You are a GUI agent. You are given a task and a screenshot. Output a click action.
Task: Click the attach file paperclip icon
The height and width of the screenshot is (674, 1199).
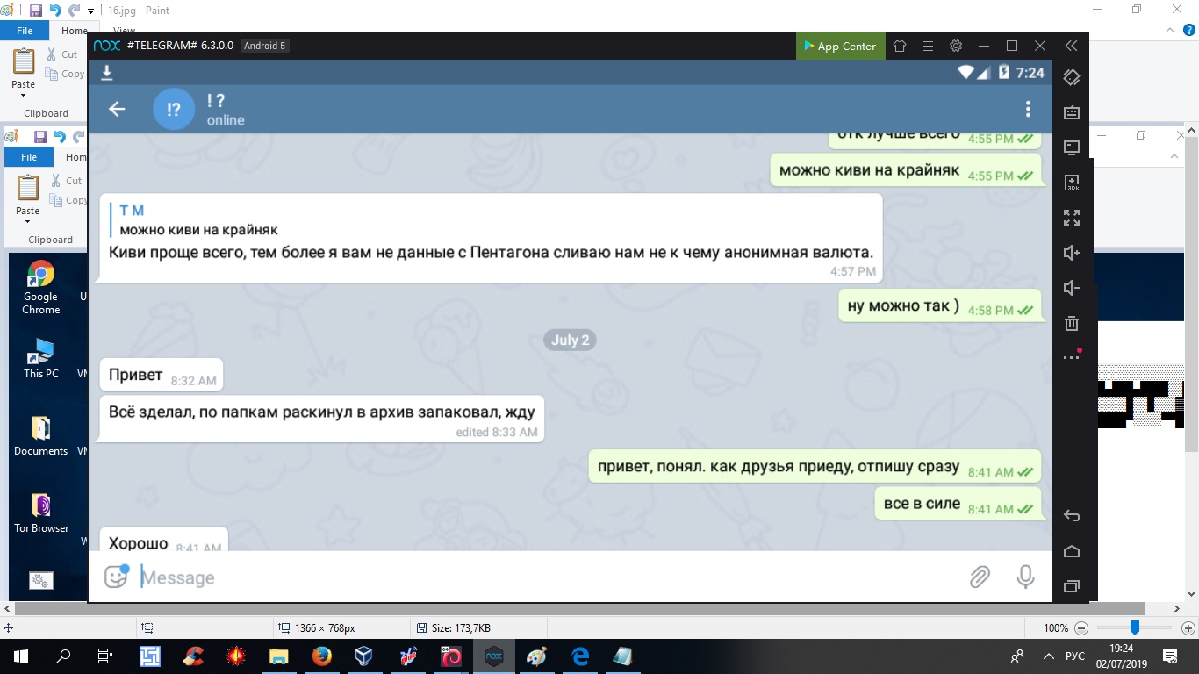click(x=980, y=577)
